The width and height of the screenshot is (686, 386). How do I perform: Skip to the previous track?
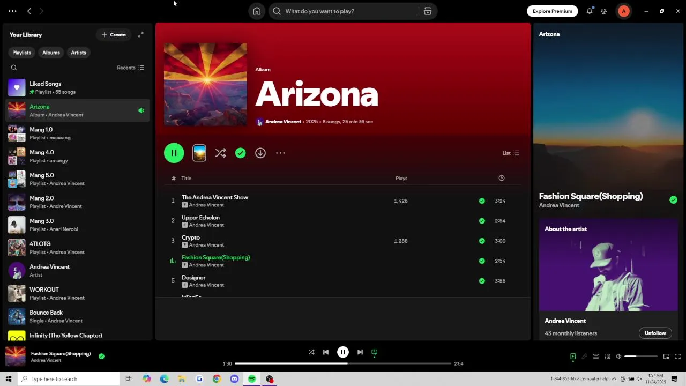(x=326, y=352)
